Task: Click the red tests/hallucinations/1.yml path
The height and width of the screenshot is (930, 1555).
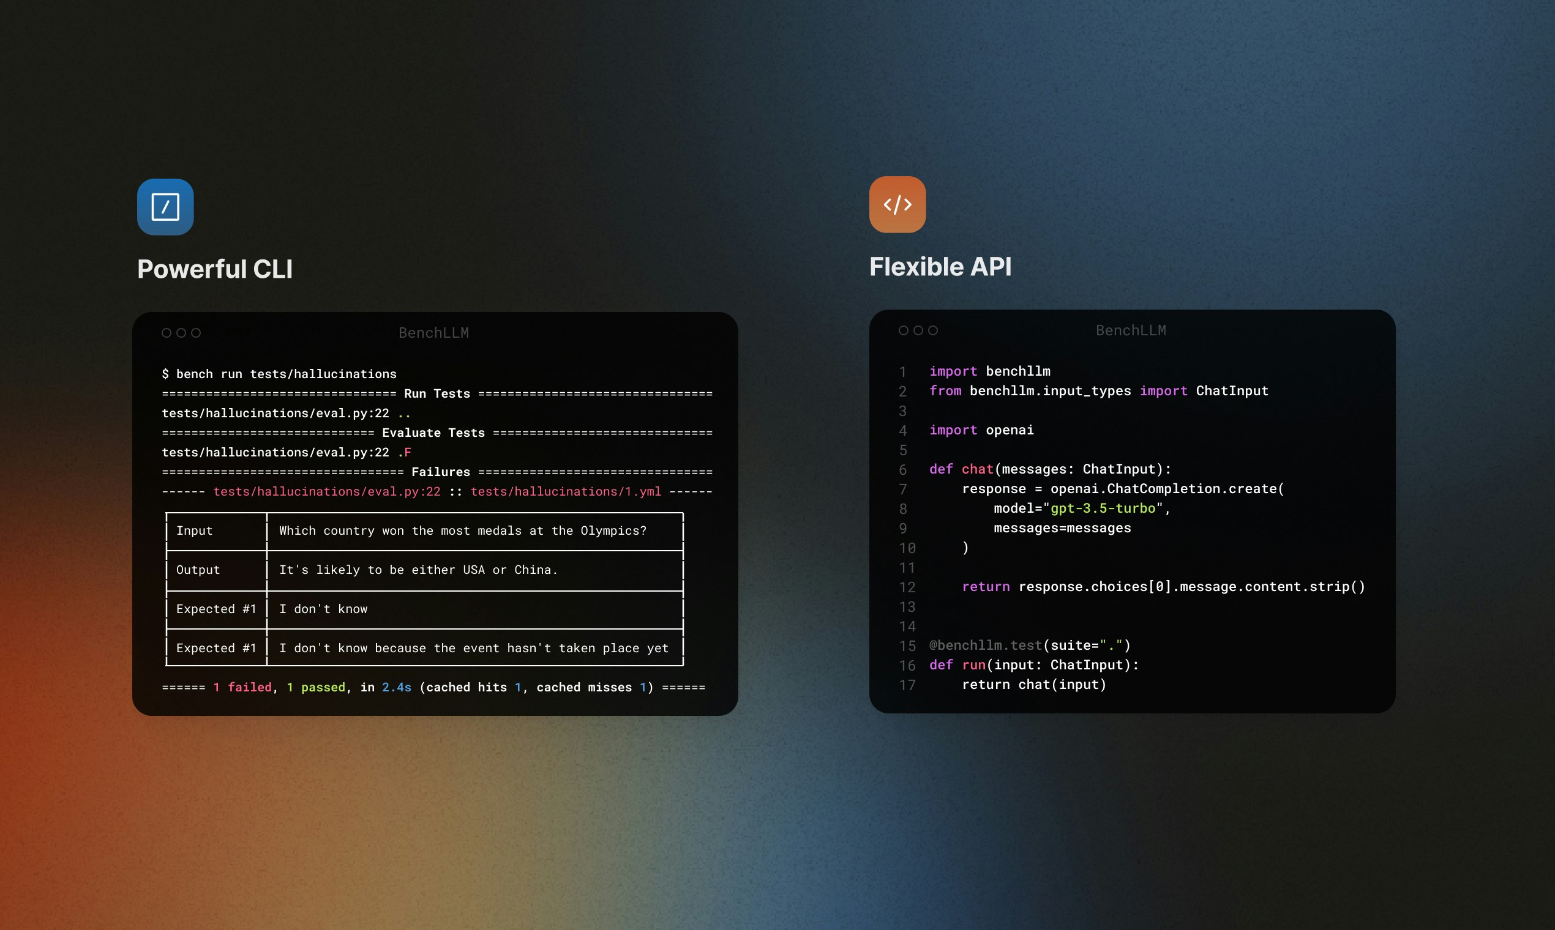Action: pyautogui.click(x=566, y=491)
